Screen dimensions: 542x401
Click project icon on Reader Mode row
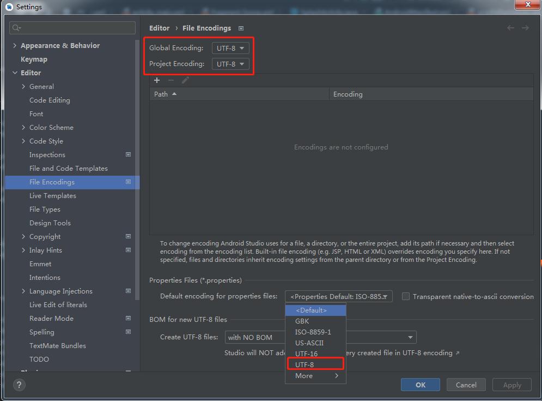click(128, 318)
